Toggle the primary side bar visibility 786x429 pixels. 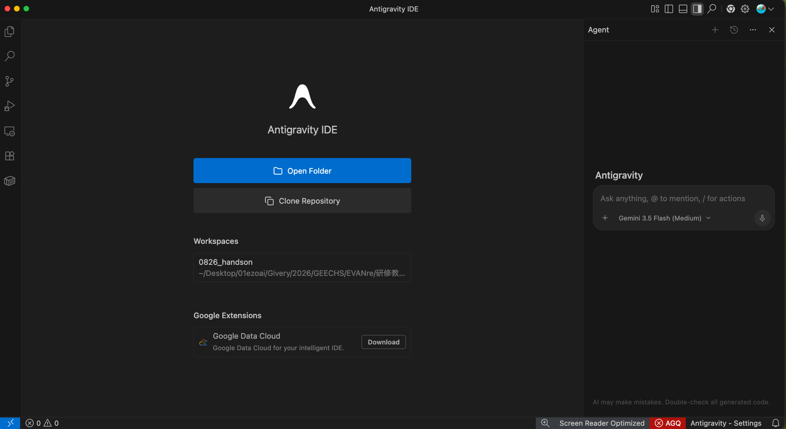[x=669, y=9]
